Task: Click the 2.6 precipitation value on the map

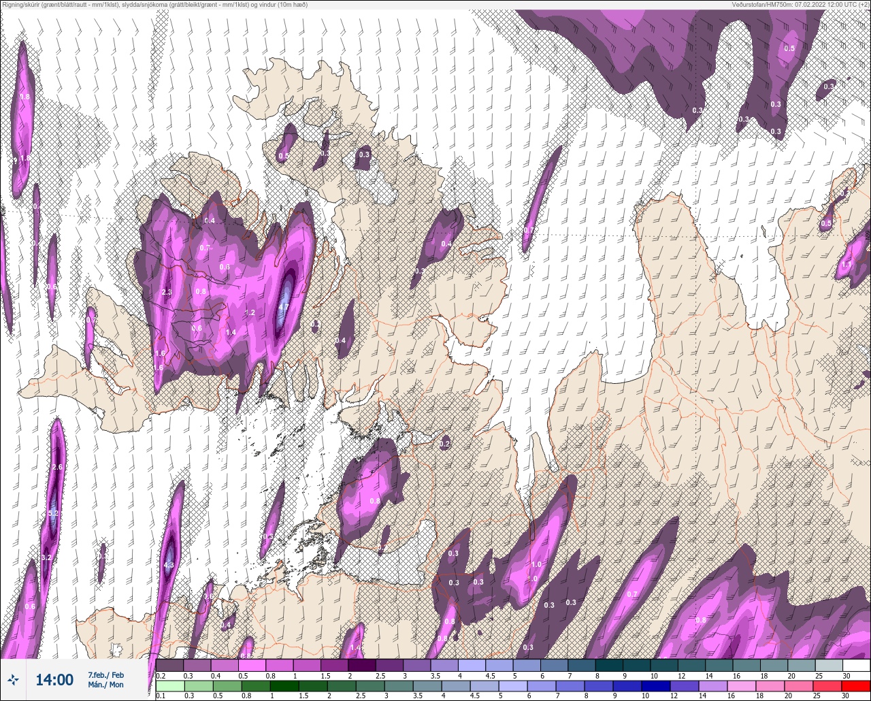Action: [57, 467]
